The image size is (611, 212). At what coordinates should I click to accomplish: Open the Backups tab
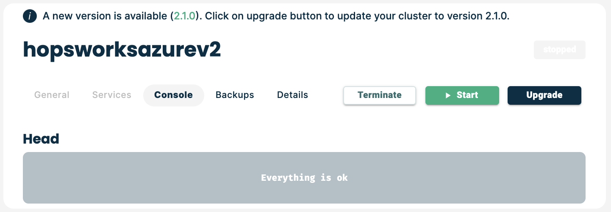click(235, 95)
